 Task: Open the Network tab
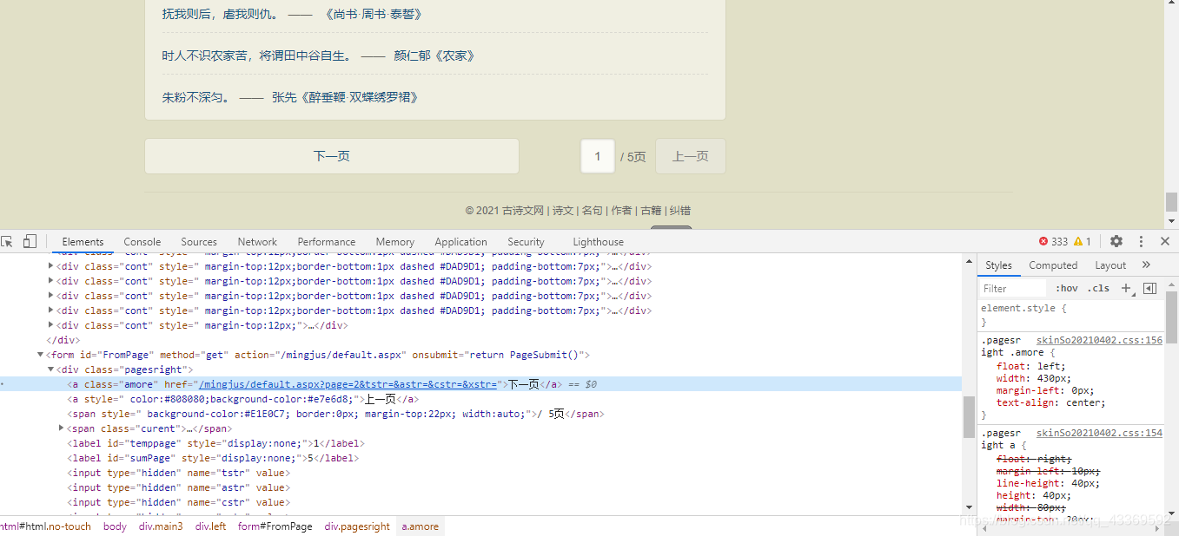pos(257,242)
